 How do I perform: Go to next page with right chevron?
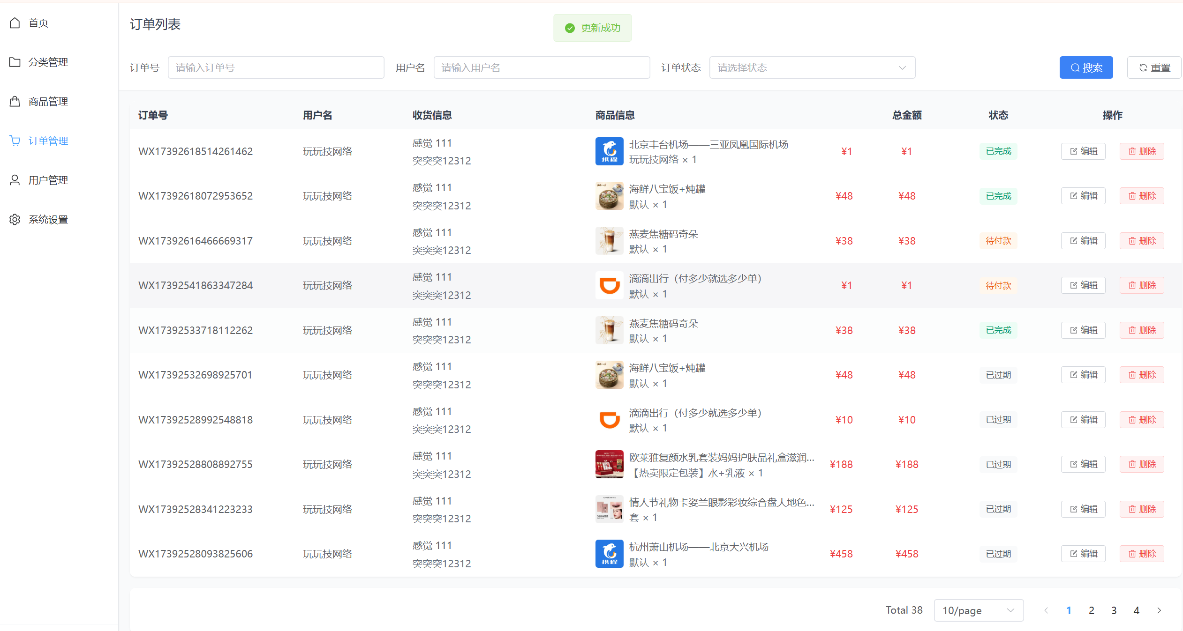pyautogui.click(x=1159, y=610)
